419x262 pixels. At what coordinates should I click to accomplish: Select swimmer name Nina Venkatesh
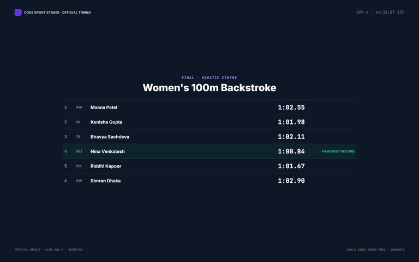107,152
